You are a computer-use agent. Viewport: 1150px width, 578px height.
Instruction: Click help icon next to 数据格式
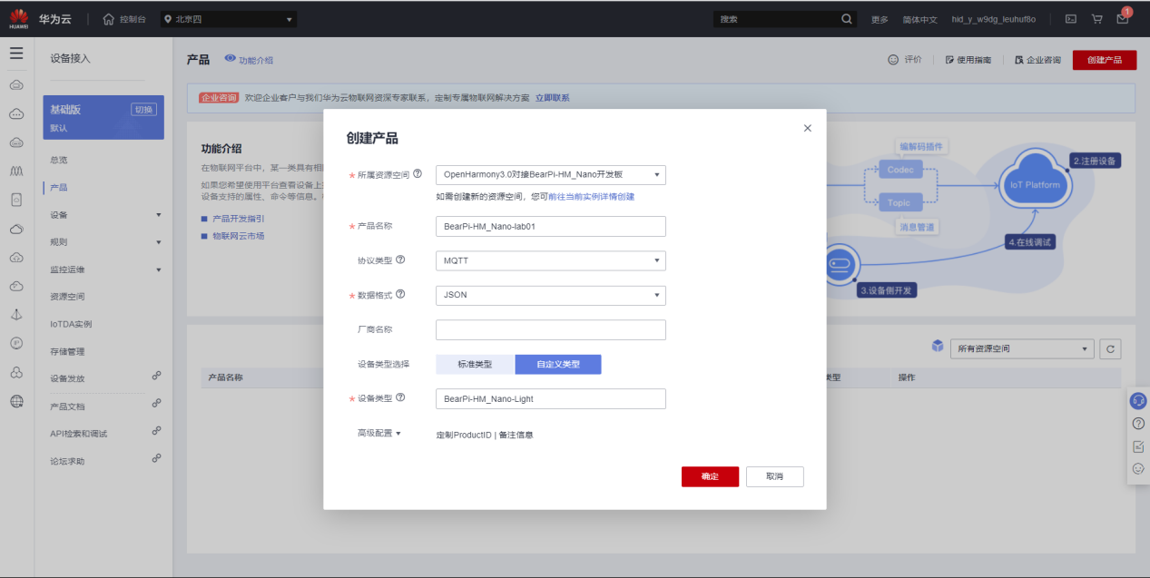[400, 294]
